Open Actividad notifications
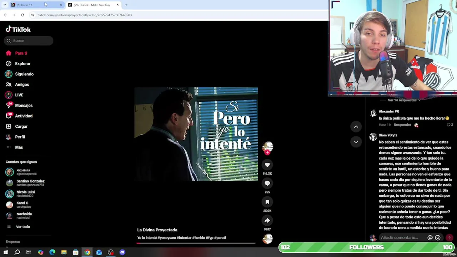This screenshot has height=257, width=457. click(x=24, y=116)
